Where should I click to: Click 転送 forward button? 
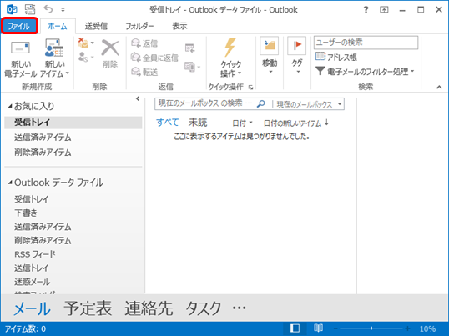click(x=144, y=72)
